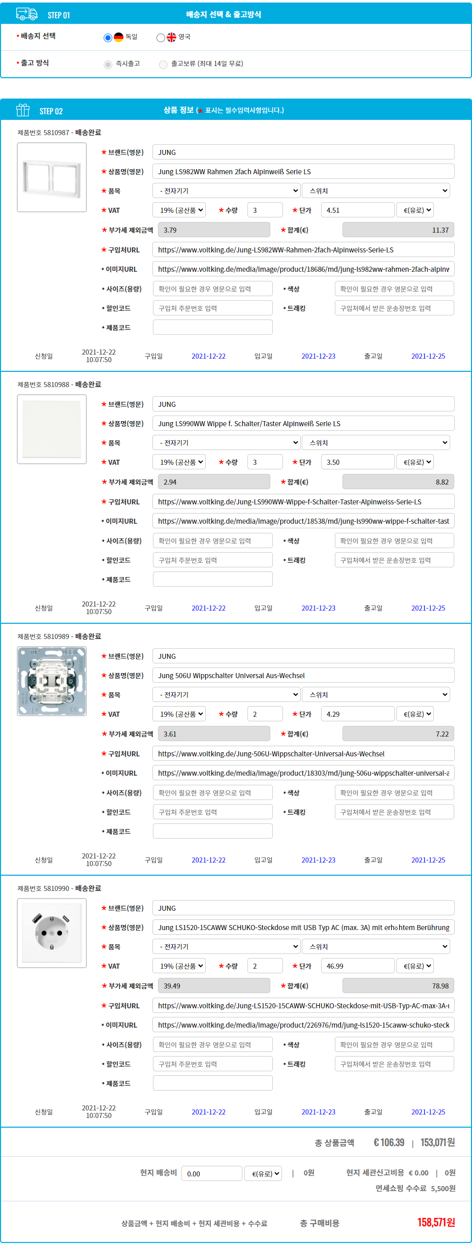Screen dimensions: 472x1244
Task: Open 현지 배송비 currency dropdown
Action: tap(263, 1173)
